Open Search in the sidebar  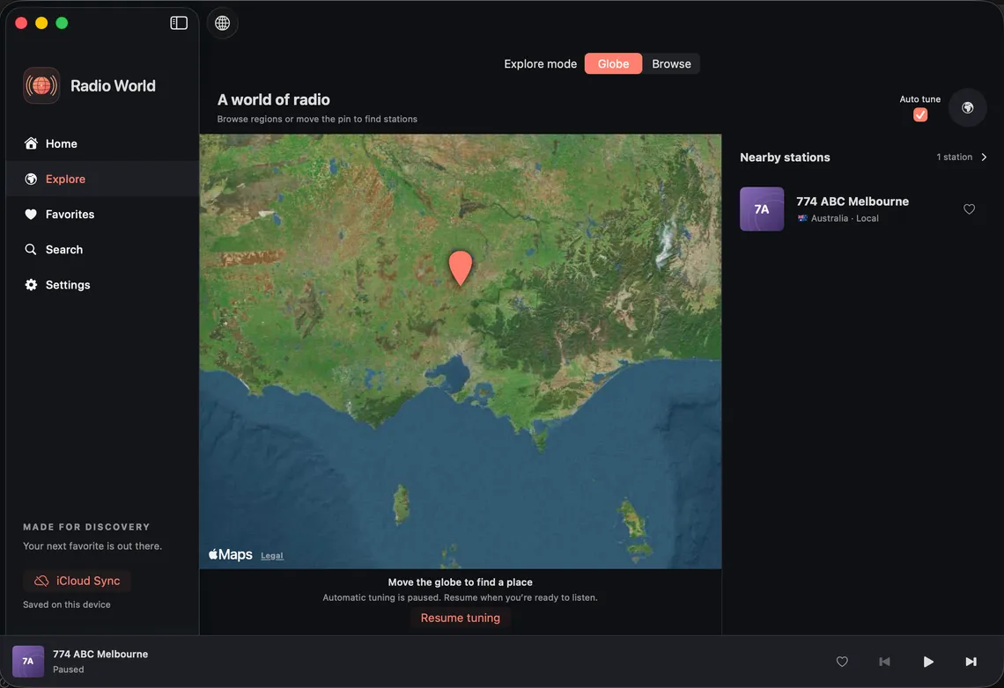pos(102,249)
